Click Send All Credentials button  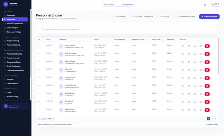(143, 17)
